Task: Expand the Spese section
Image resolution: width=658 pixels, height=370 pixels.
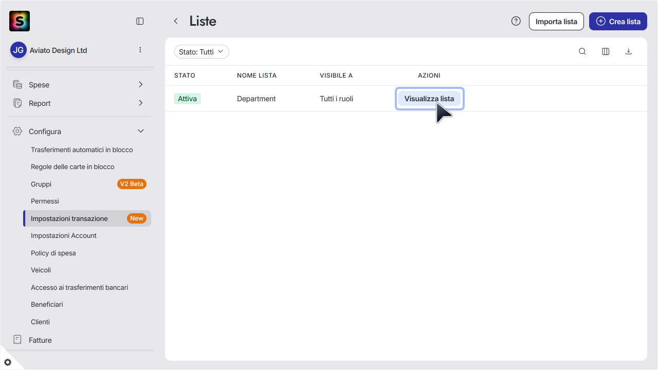Action: click(79, 85)
